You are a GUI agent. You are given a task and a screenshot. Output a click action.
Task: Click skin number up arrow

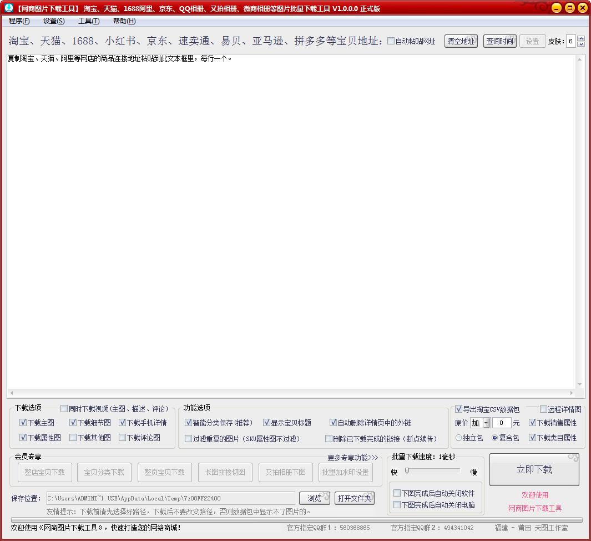(x=581, y=38)
